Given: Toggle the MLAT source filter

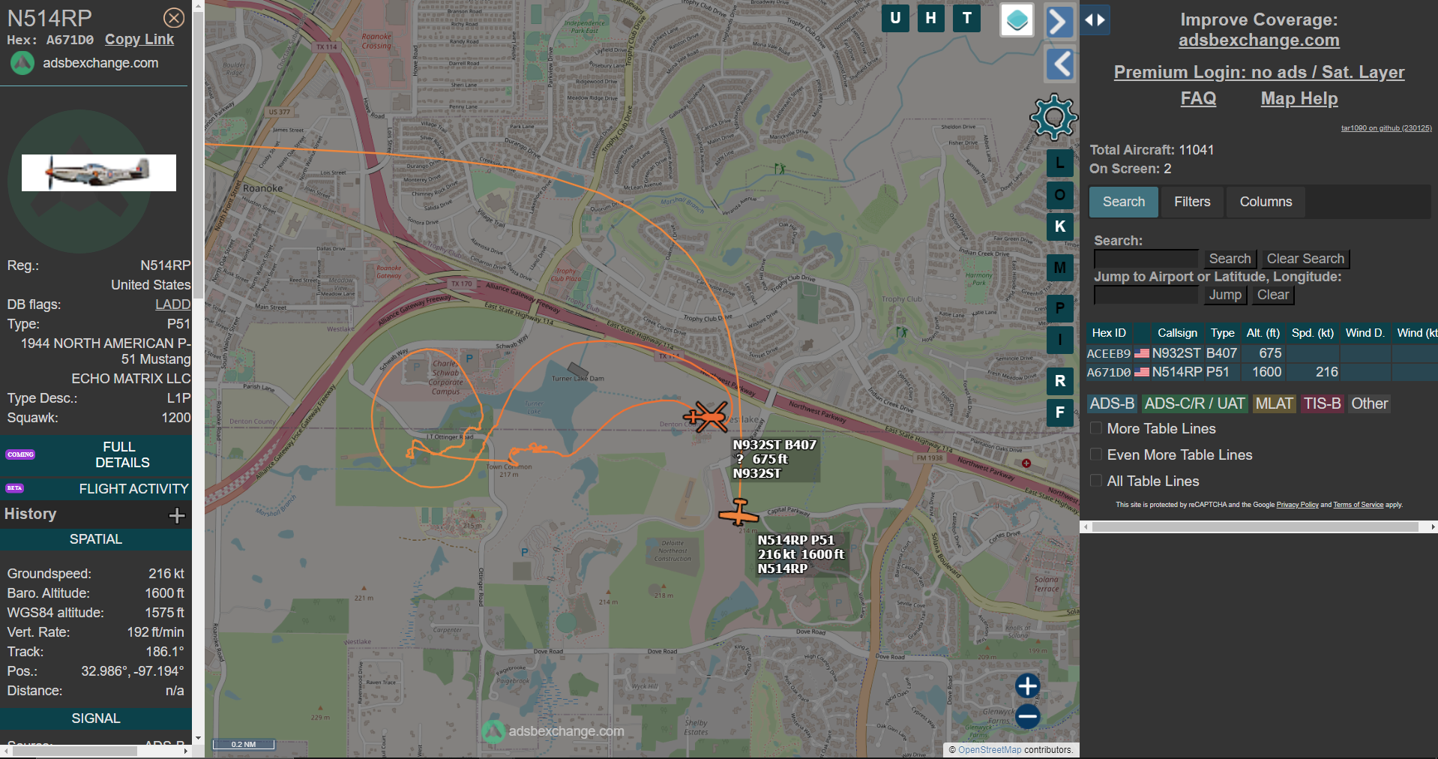Looking at the screenshot, I should (1274, 403).
